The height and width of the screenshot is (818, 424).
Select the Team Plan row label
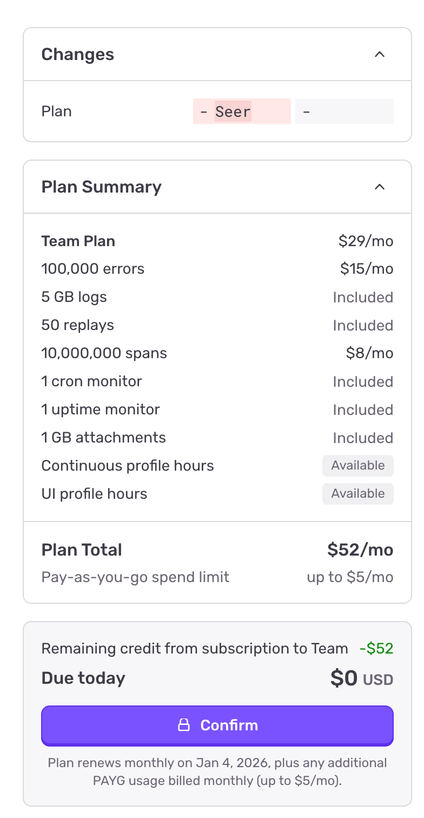(78, 241)
